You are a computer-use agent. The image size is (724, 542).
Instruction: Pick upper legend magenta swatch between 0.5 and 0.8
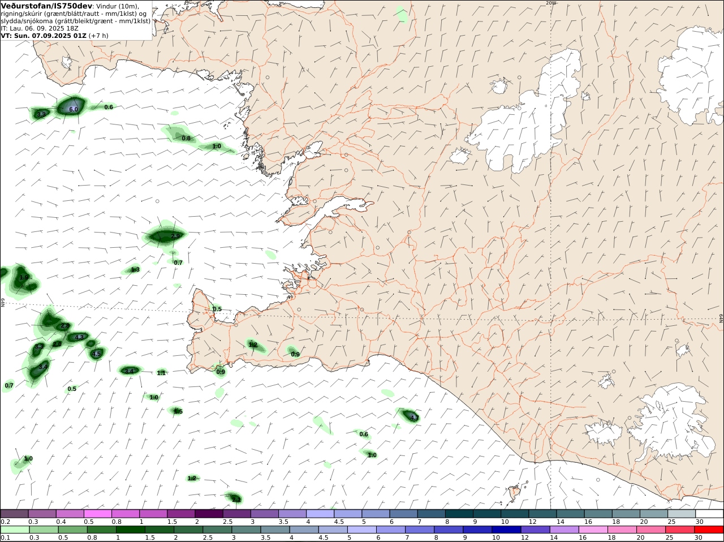98,513
